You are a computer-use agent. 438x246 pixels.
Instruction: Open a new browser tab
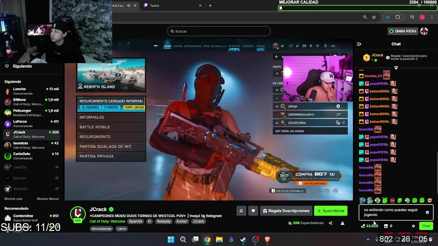coord(210,5)
